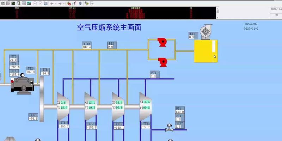Go forward using the right arrow icon
This screenshot has height=141, width=282.
tap(60, 4)
